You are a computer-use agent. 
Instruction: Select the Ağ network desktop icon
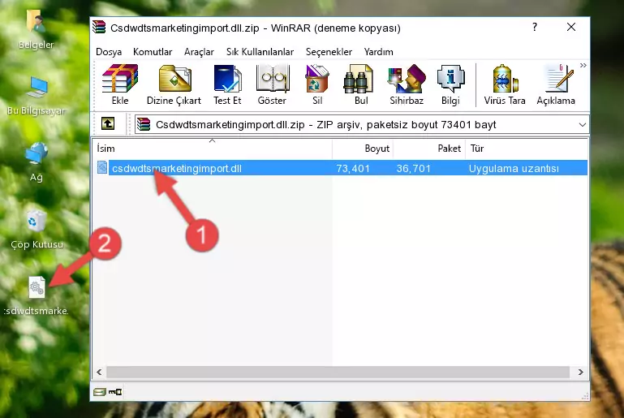point(37,162)
